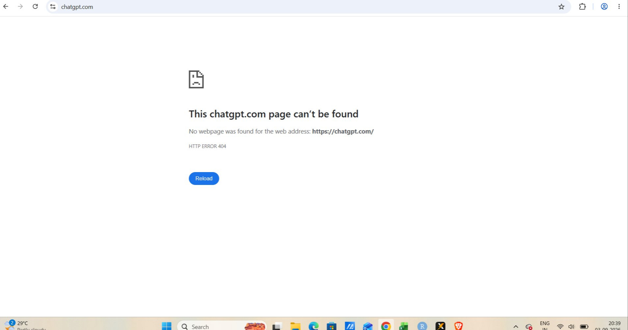Screen dimensions: 628x330
Task: Bookmark this page with the star icon
Action: (x=561, y=7)
